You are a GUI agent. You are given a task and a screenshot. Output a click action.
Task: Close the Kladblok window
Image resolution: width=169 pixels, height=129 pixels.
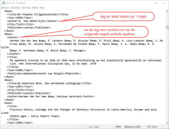[x=165, y=3]
